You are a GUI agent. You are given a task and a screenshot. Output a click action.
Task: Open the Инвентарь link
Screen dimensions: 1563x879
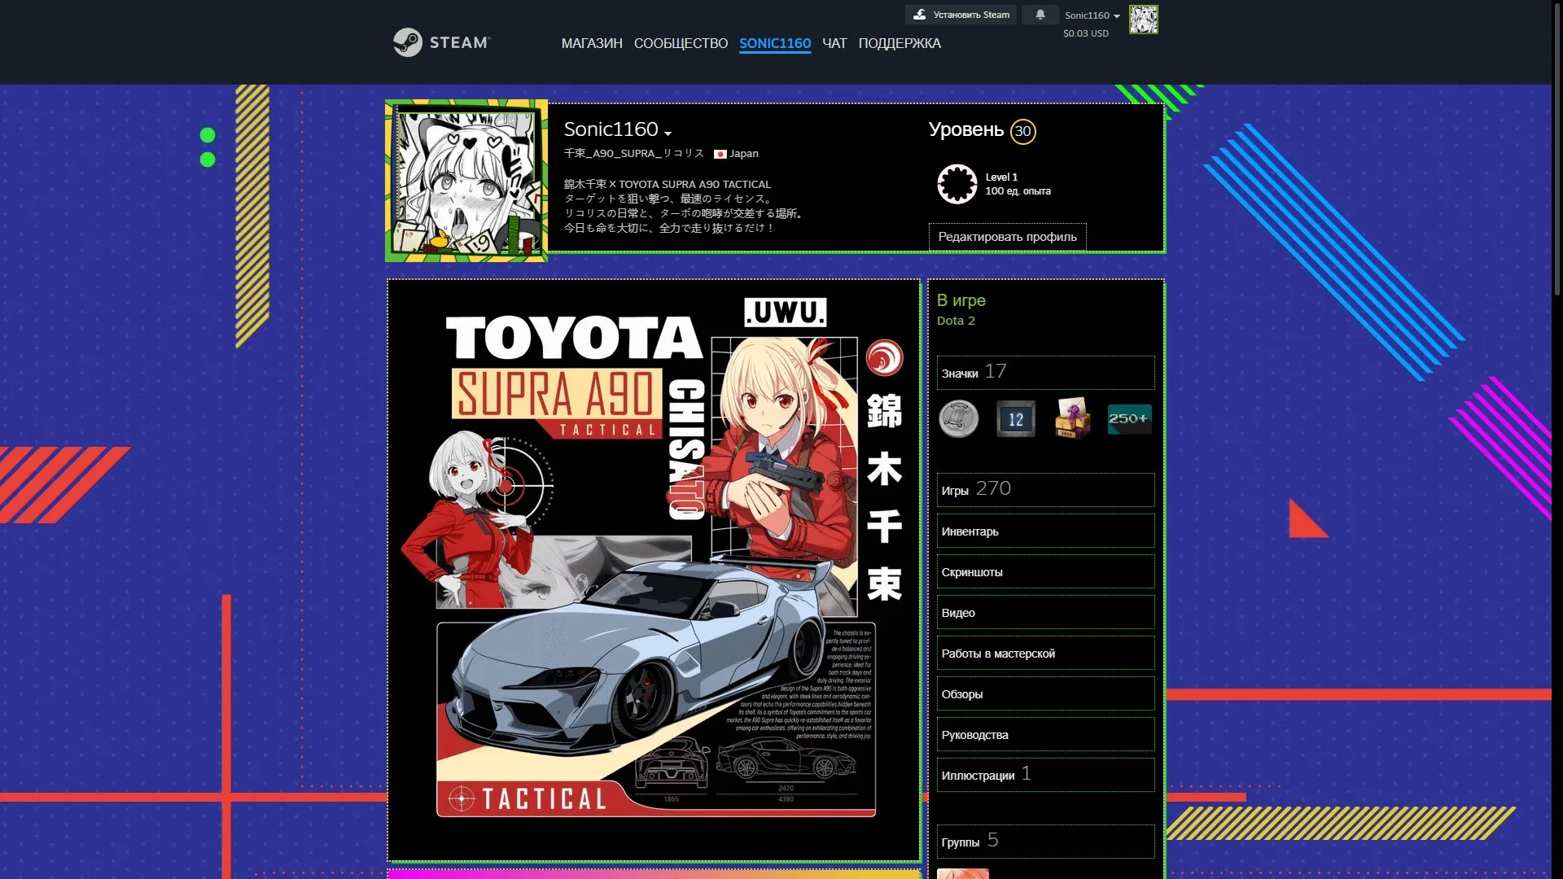1045,531
